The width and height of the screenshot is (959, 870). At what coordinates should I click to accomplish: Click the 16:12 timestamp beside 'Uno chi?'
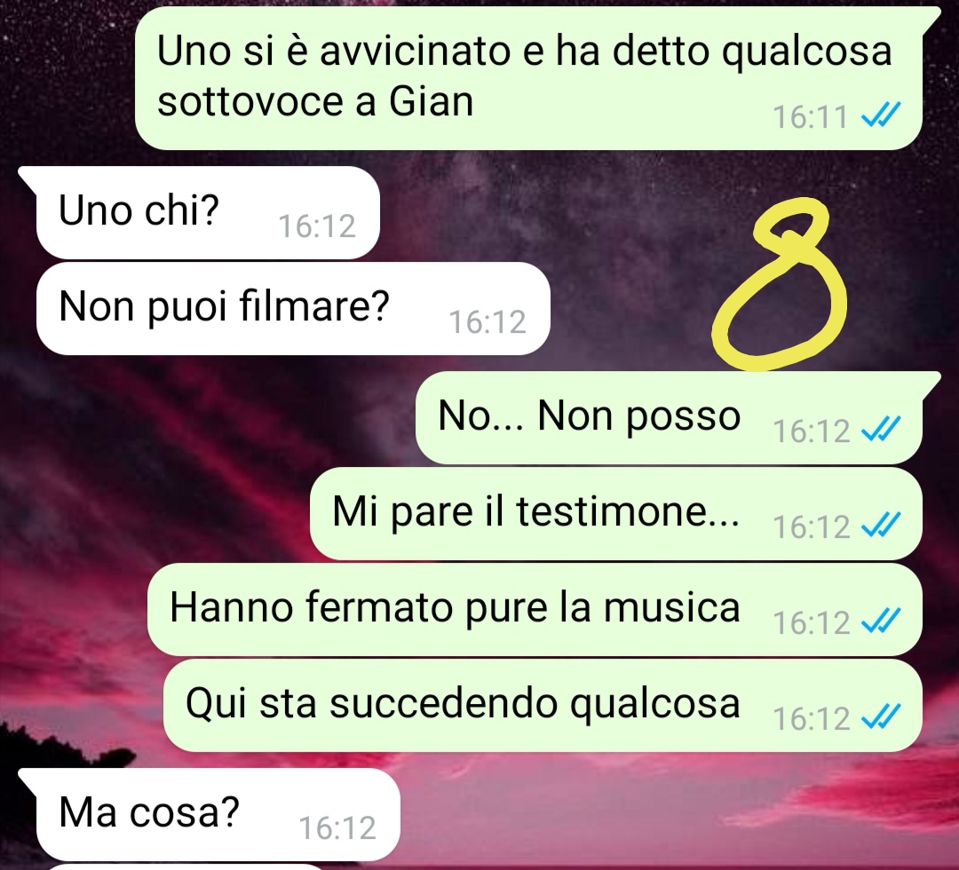click(x=317, y=225)
